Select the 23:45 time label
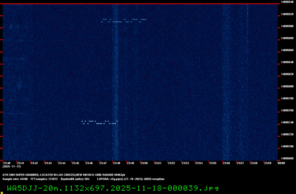Image resolution: width=296 pixels, height=194 pixels. tap(75, 163)
